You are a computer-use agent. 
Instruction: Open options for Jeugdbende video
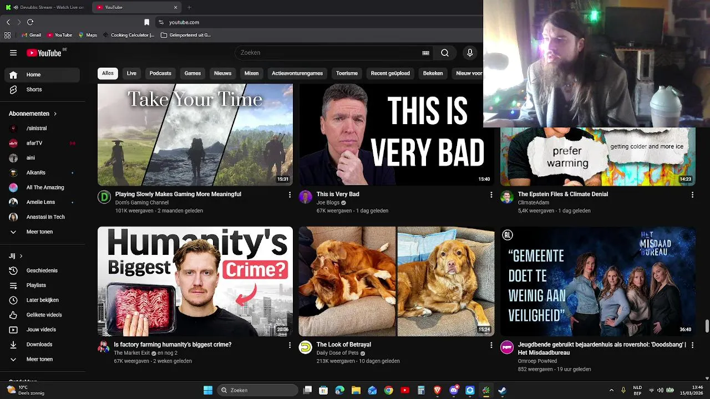(692, 345)
